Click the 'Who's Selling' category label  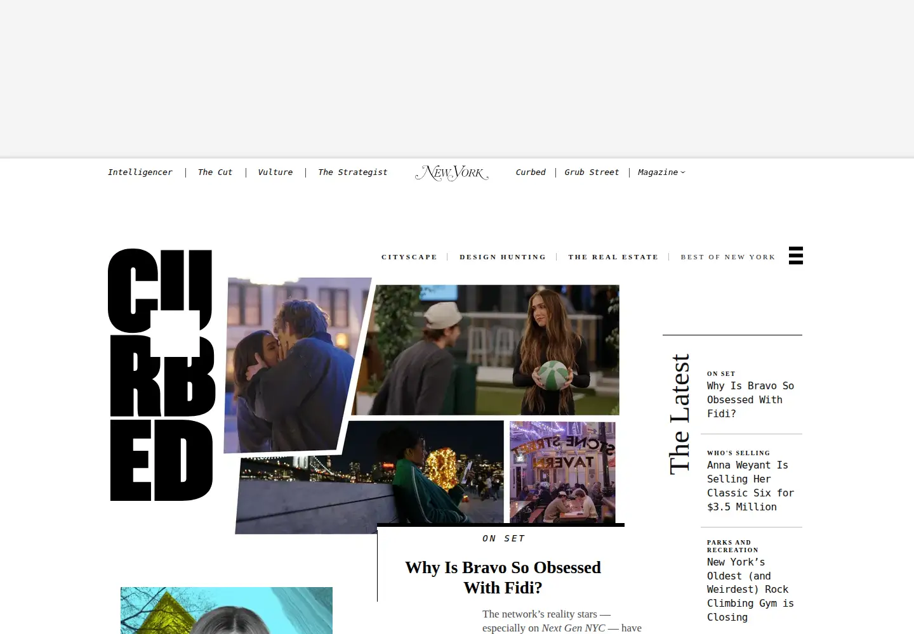pos(739,453)
